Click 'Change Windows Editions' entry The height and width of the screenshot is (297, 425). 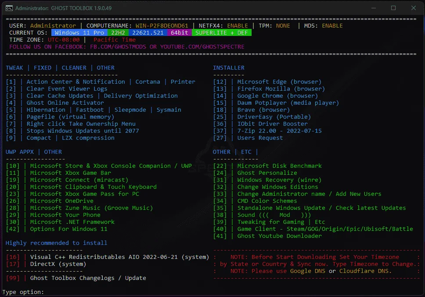click(277, 187)
